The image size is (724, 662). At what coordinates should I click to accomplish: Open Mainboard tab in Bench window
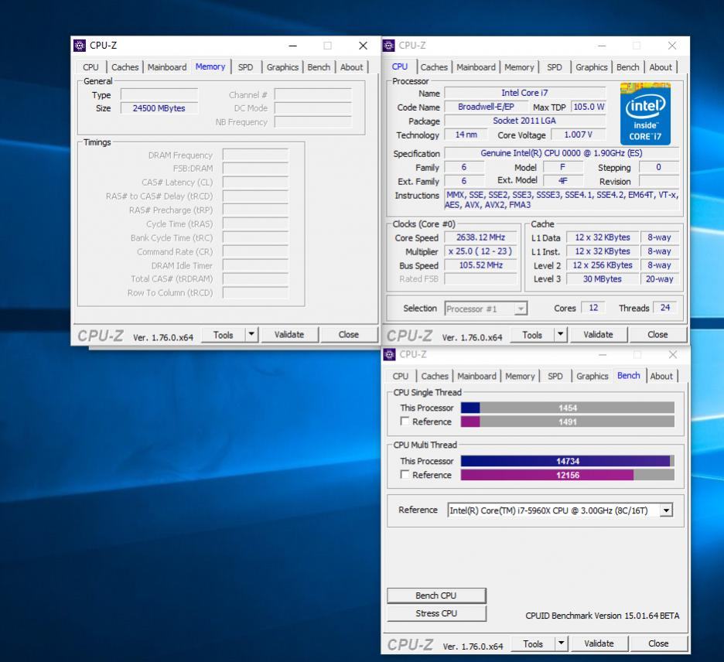point(476,376)
